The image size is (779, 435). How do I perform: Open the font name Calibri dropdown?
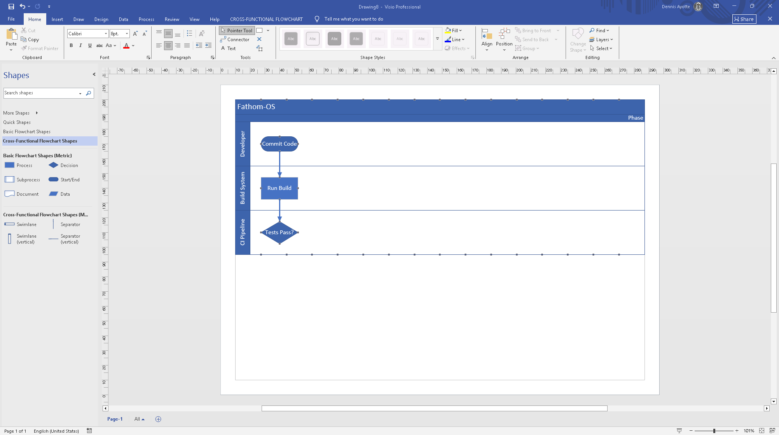point(105,34)
